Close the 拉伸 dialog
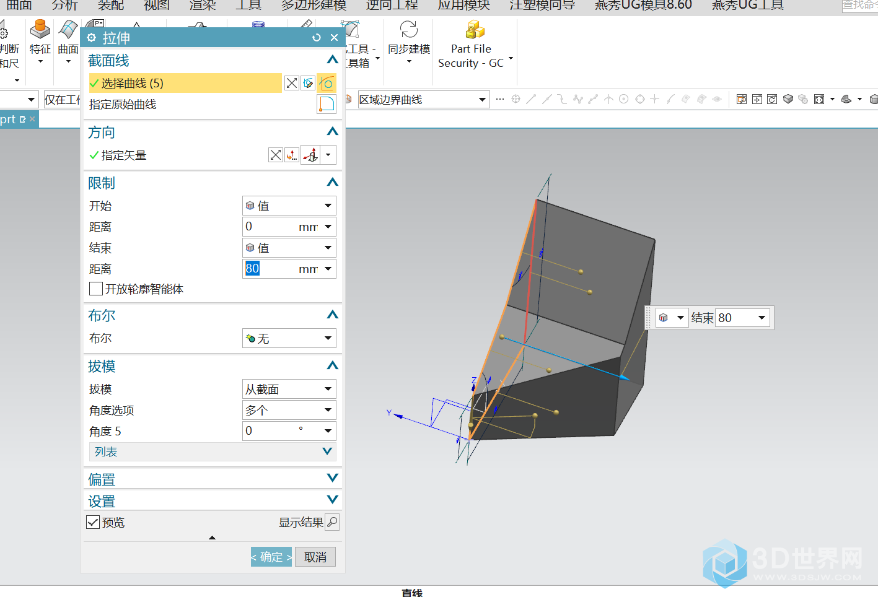The height and width of the screenshot is (597, 878). click(334, 38)
